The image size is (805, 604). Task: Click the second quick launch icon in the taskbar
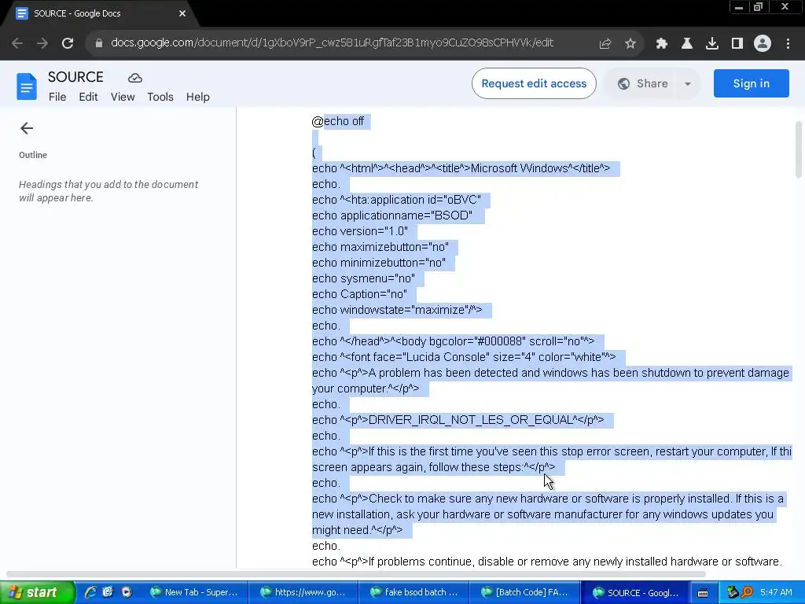108,592
